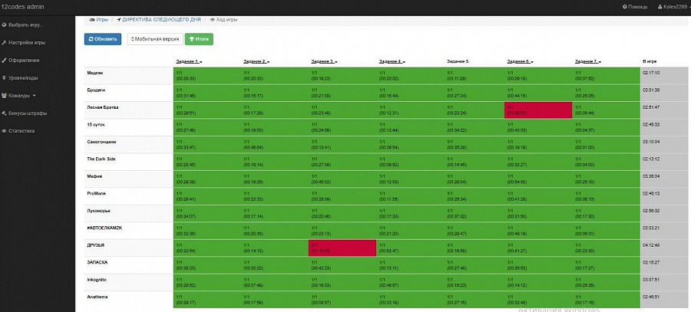Click Самогонщики's in-game time 03:10:04
The height and width of the screenshot is (312, 691).
click(x=651, y=142)
